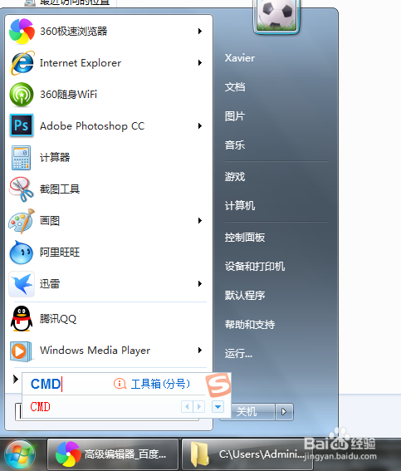Image resolution: width=401 pixels, height=471 pixels.
Task: Open the 360极速浏览器 colorful pinwheel icon
Action: point(22,32)
